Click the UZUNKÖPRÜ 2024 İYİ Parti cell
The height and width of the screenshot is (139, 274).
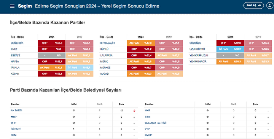pos(230,49)
